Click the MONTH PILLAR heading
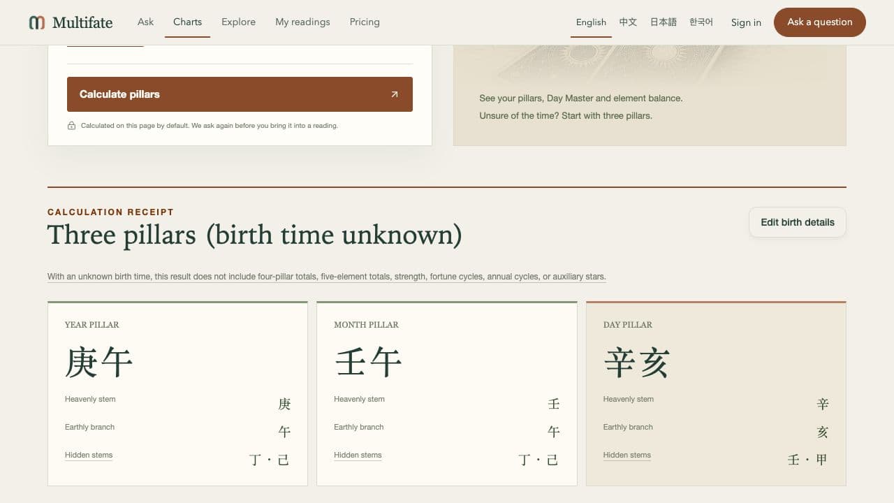894x503 pixels. pyautogui.click(x=367, y=325)
